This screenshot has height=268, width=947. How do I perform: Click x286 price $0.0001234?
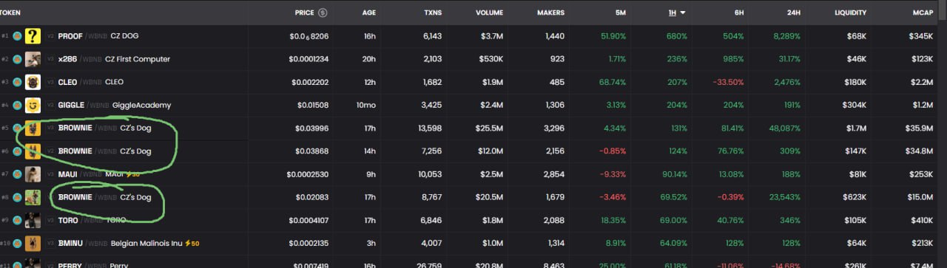tap(309, 59)
